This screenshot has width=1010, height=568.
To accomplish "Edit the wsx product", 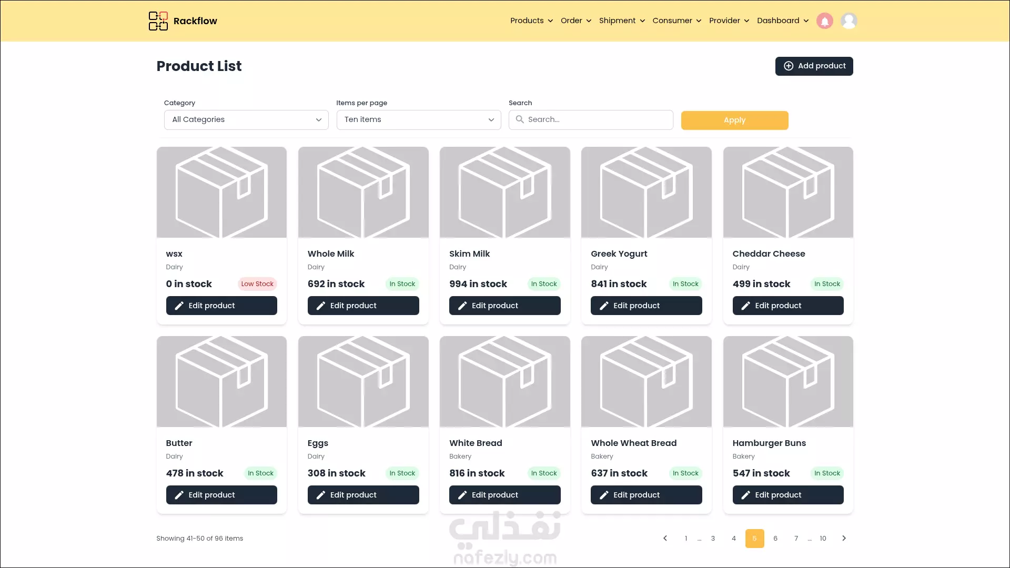I will tap(221, 306).
